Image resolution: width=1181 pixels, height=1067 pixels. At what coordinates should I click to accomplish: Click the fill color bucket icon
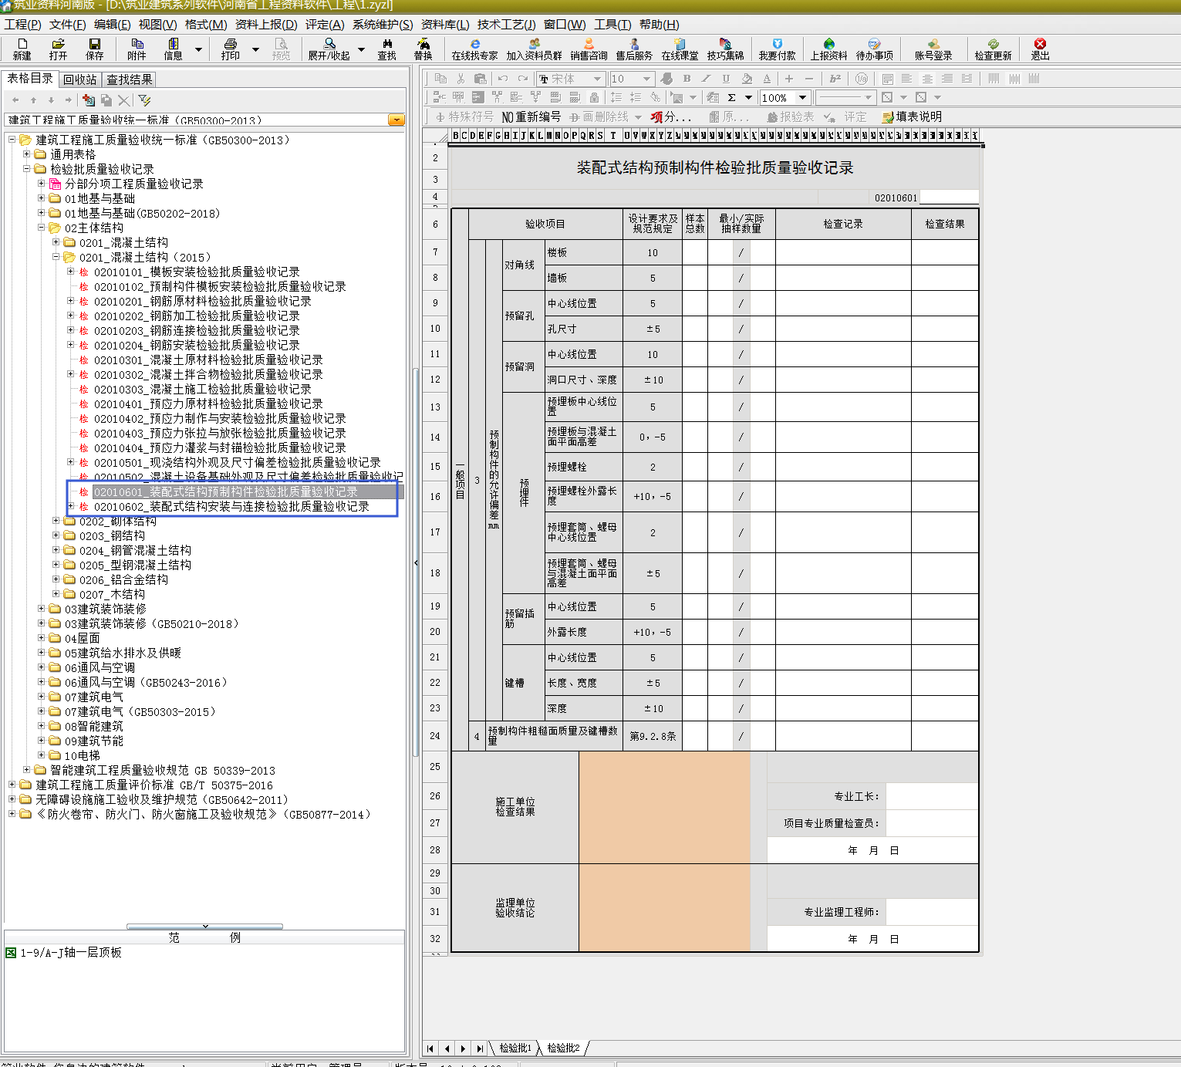pos(746,79)
